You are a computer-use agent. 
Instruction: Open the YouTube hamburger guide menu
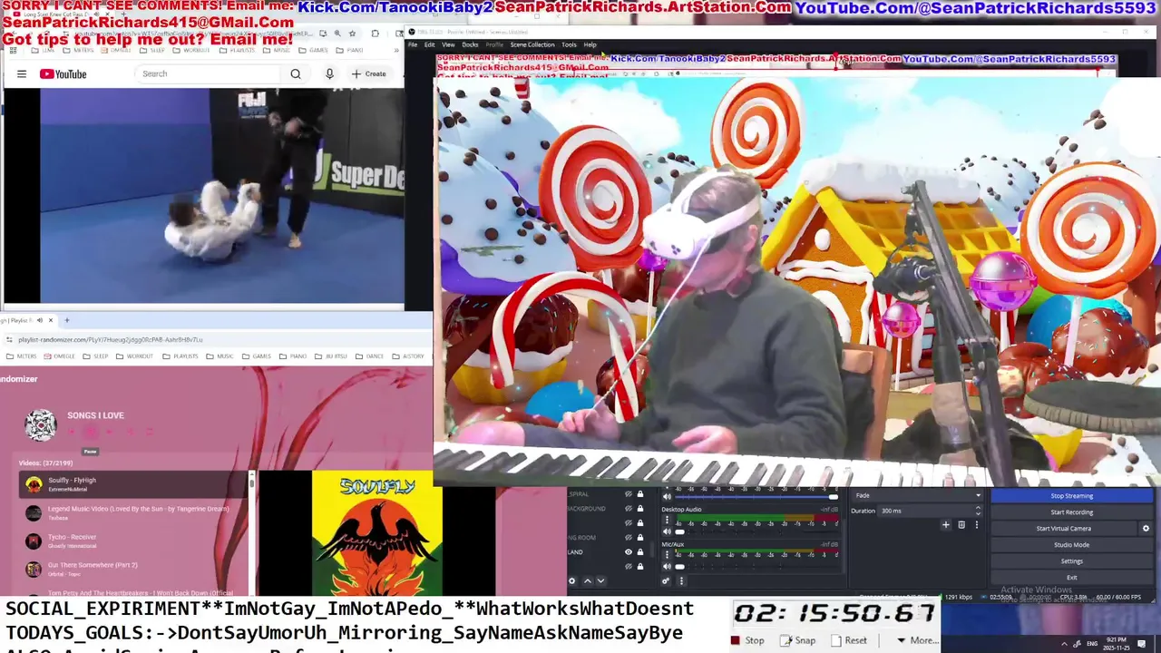click(22, 74)
